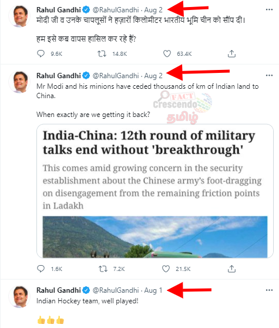This screenshot has width=279, height=328.
Task: Open more options on the first Hindi tweet
Action: 269,9
